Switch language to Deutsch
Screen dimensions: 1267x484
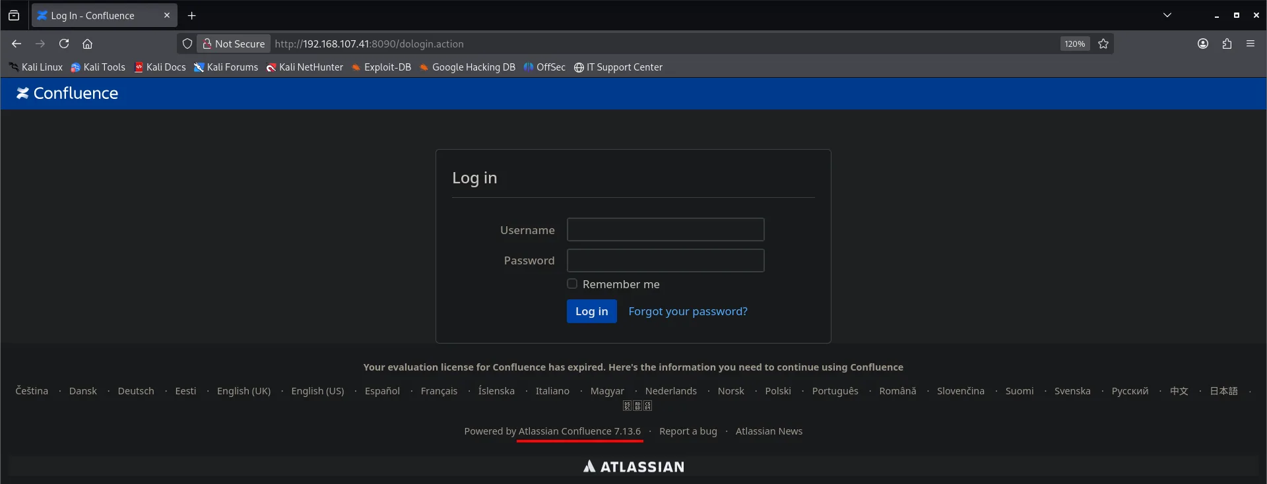click(136, 391)
